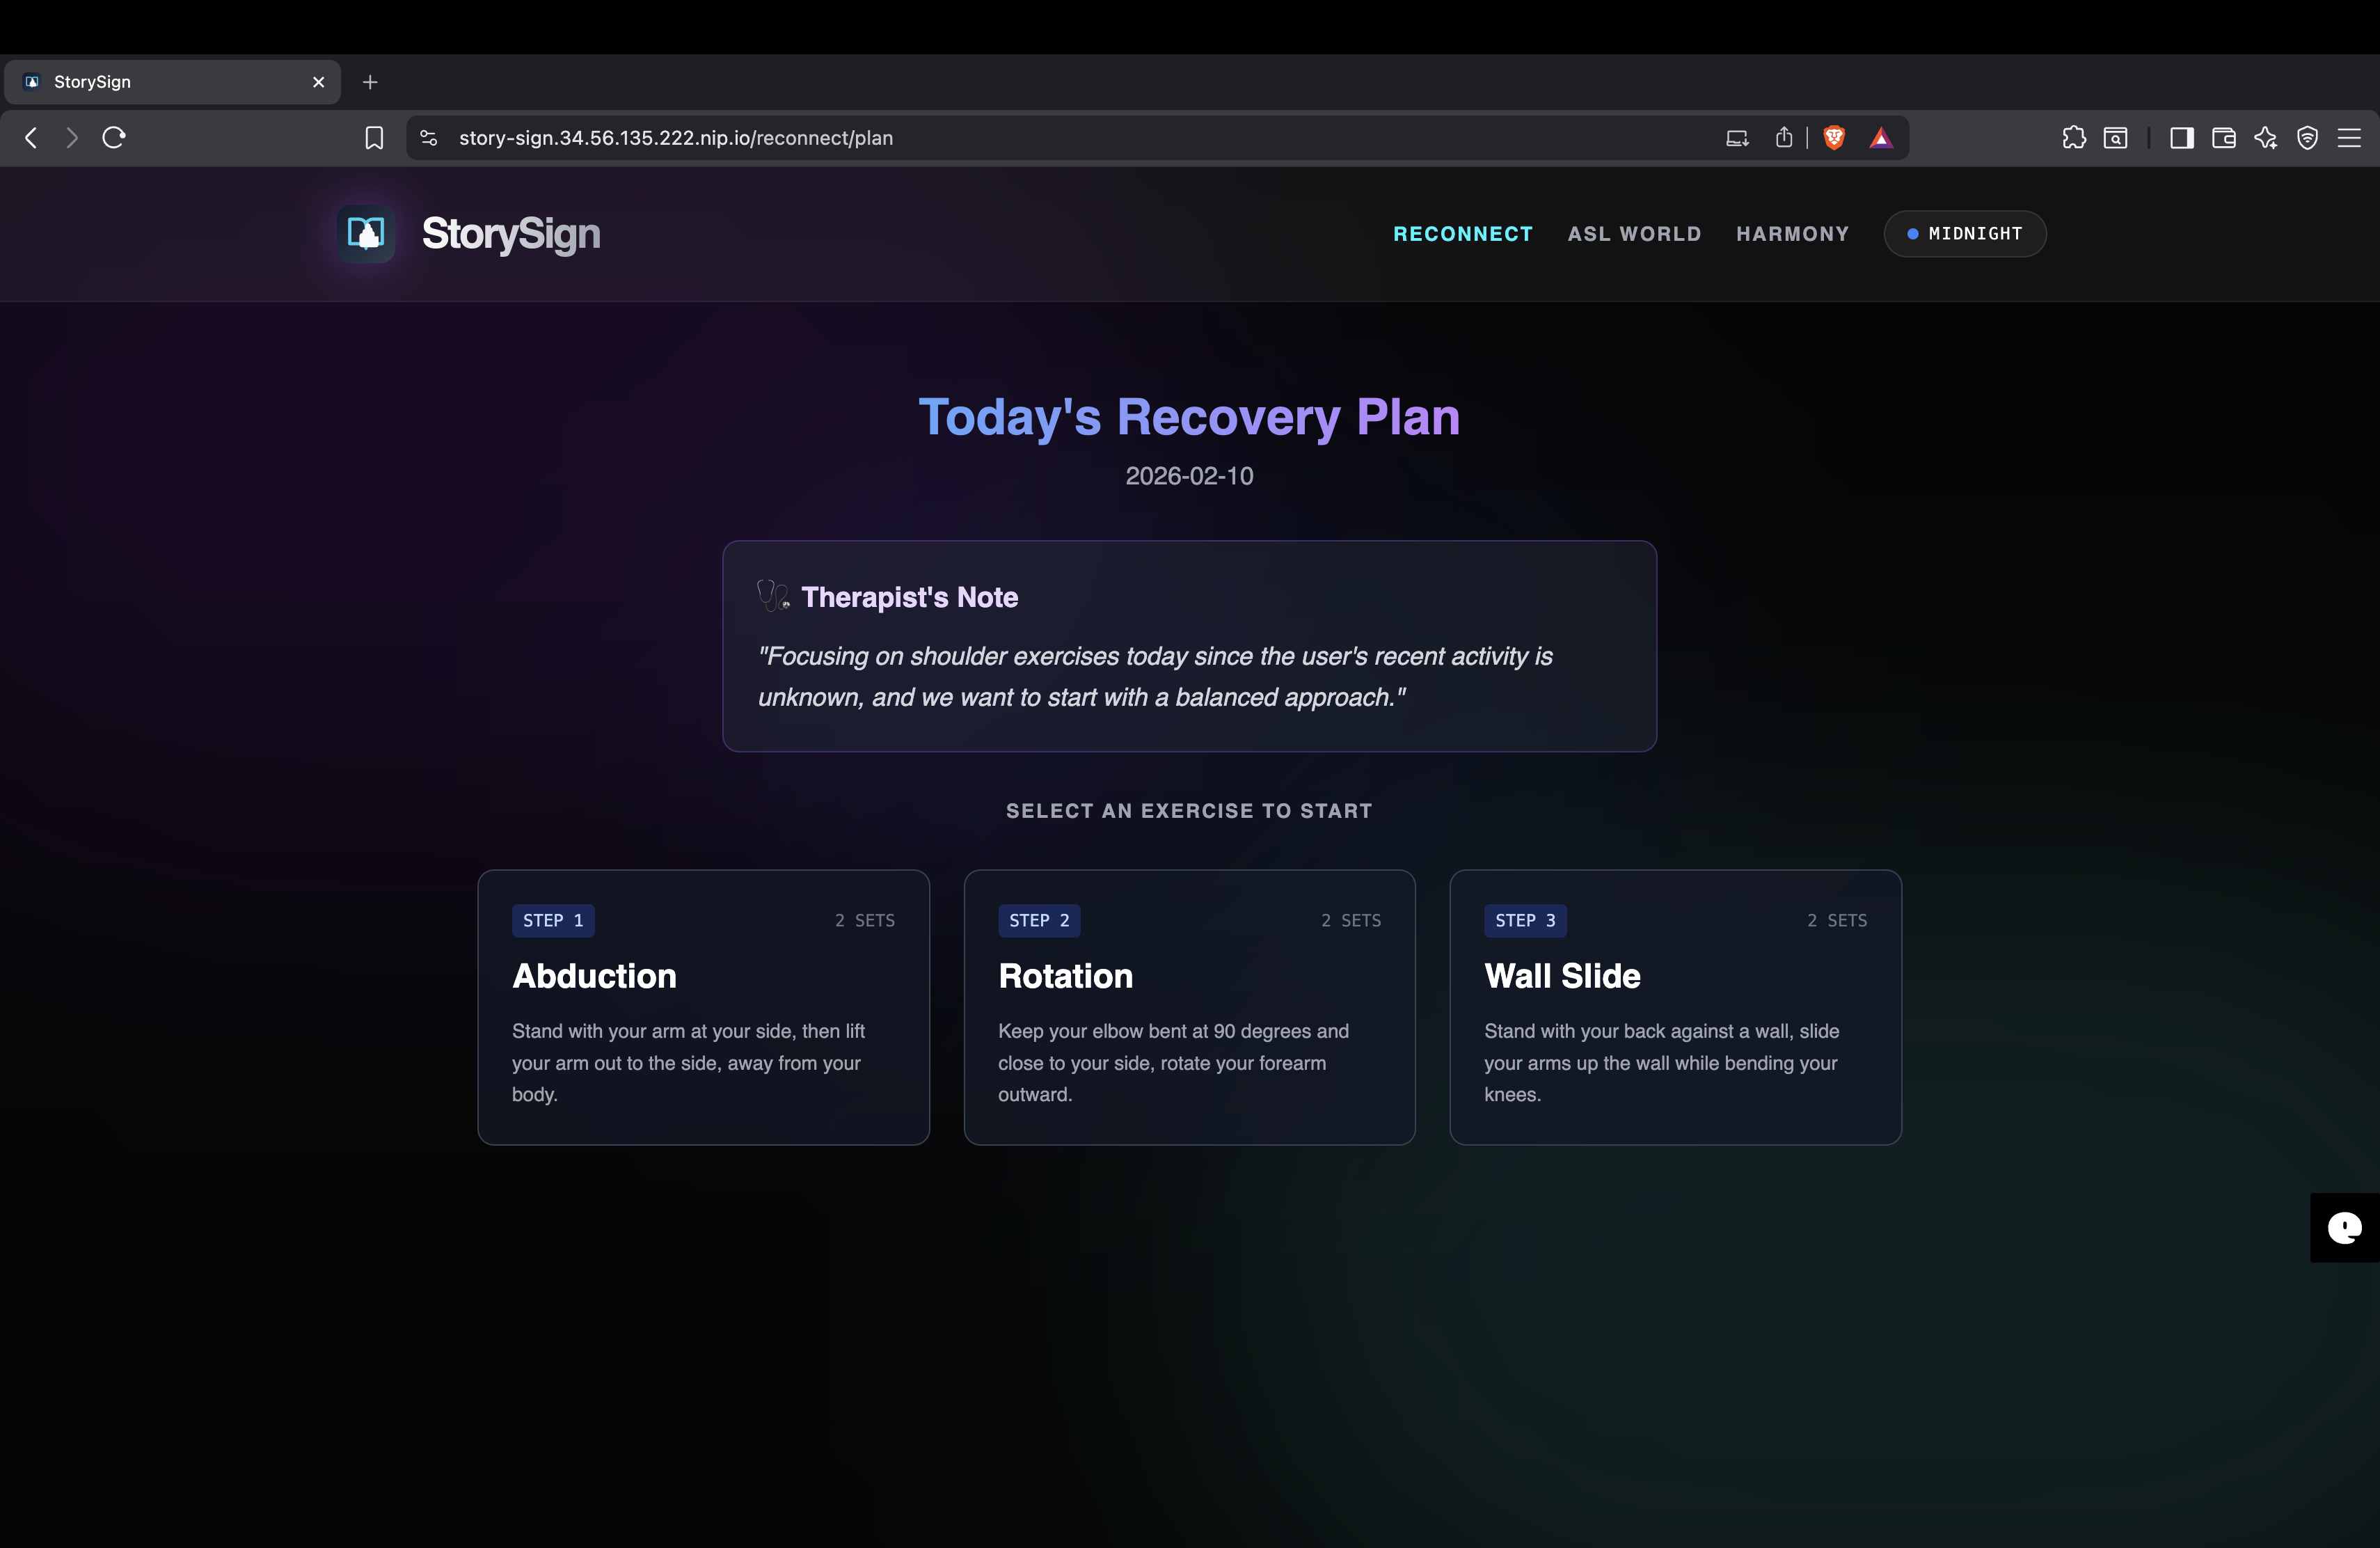Screen dimensions: 2380x1548
Task: Select the Wall Slide exercise card
Action: [x=1675, y=1007]
